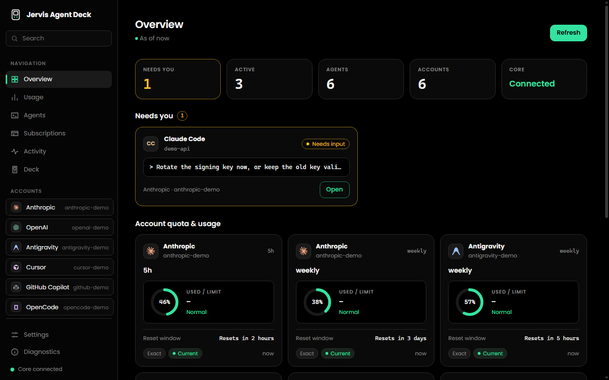Select the Cursor cursor-demo account
This screenshot has width=609, height=380.
[60, 267]
